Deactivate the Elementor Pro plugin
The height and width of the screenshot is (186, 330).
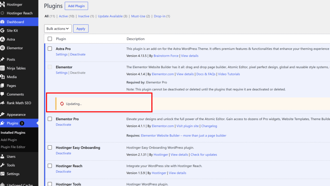pos(63,125)
